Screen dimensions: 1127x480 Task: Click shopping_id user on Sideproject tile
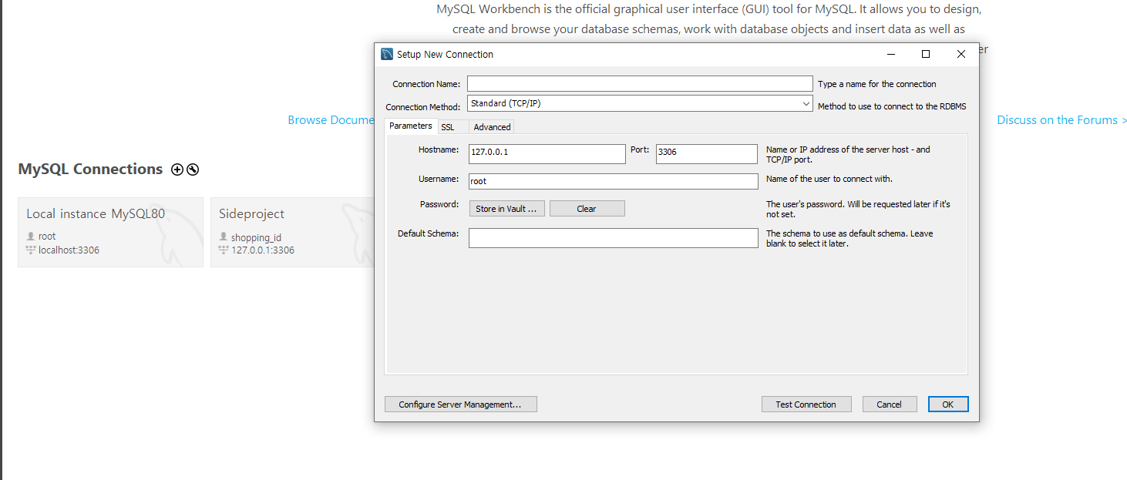256,238
